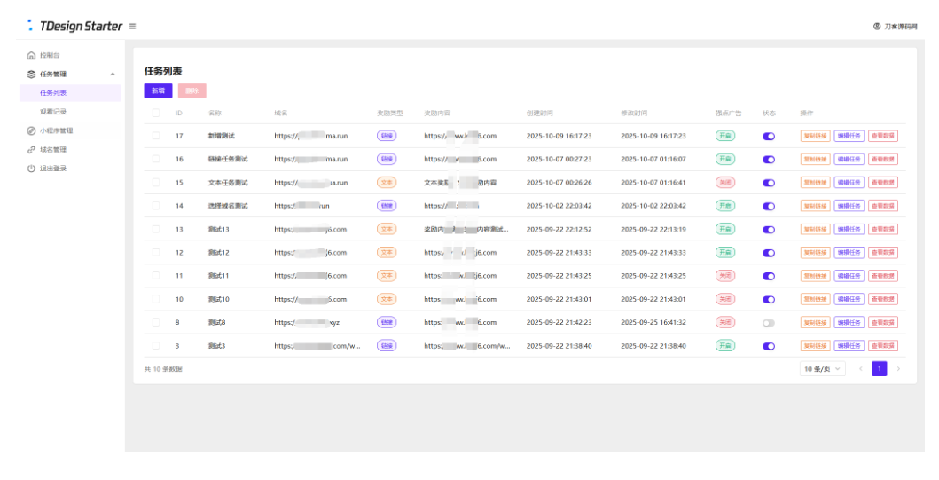Open 观看记录 in the sidebar
Image resolution: width=939 pixels, height=480 pixels.
pyautogui.click(x=53, y=112)
